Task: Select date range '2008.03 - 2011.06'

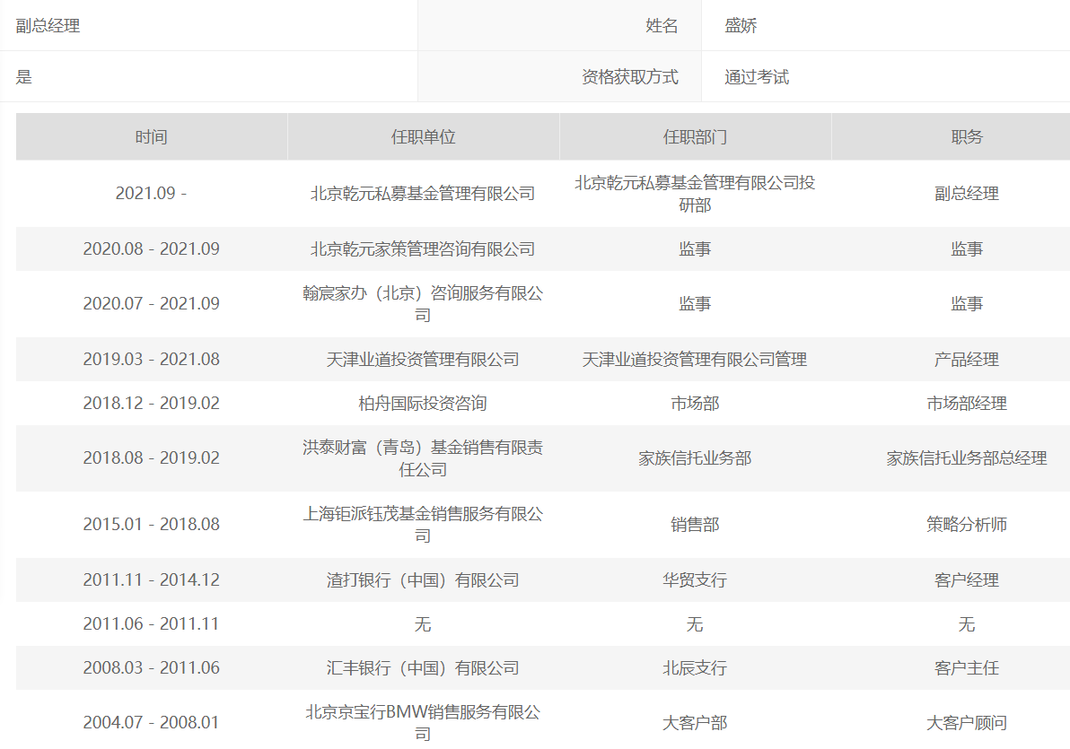Action: 152,667
